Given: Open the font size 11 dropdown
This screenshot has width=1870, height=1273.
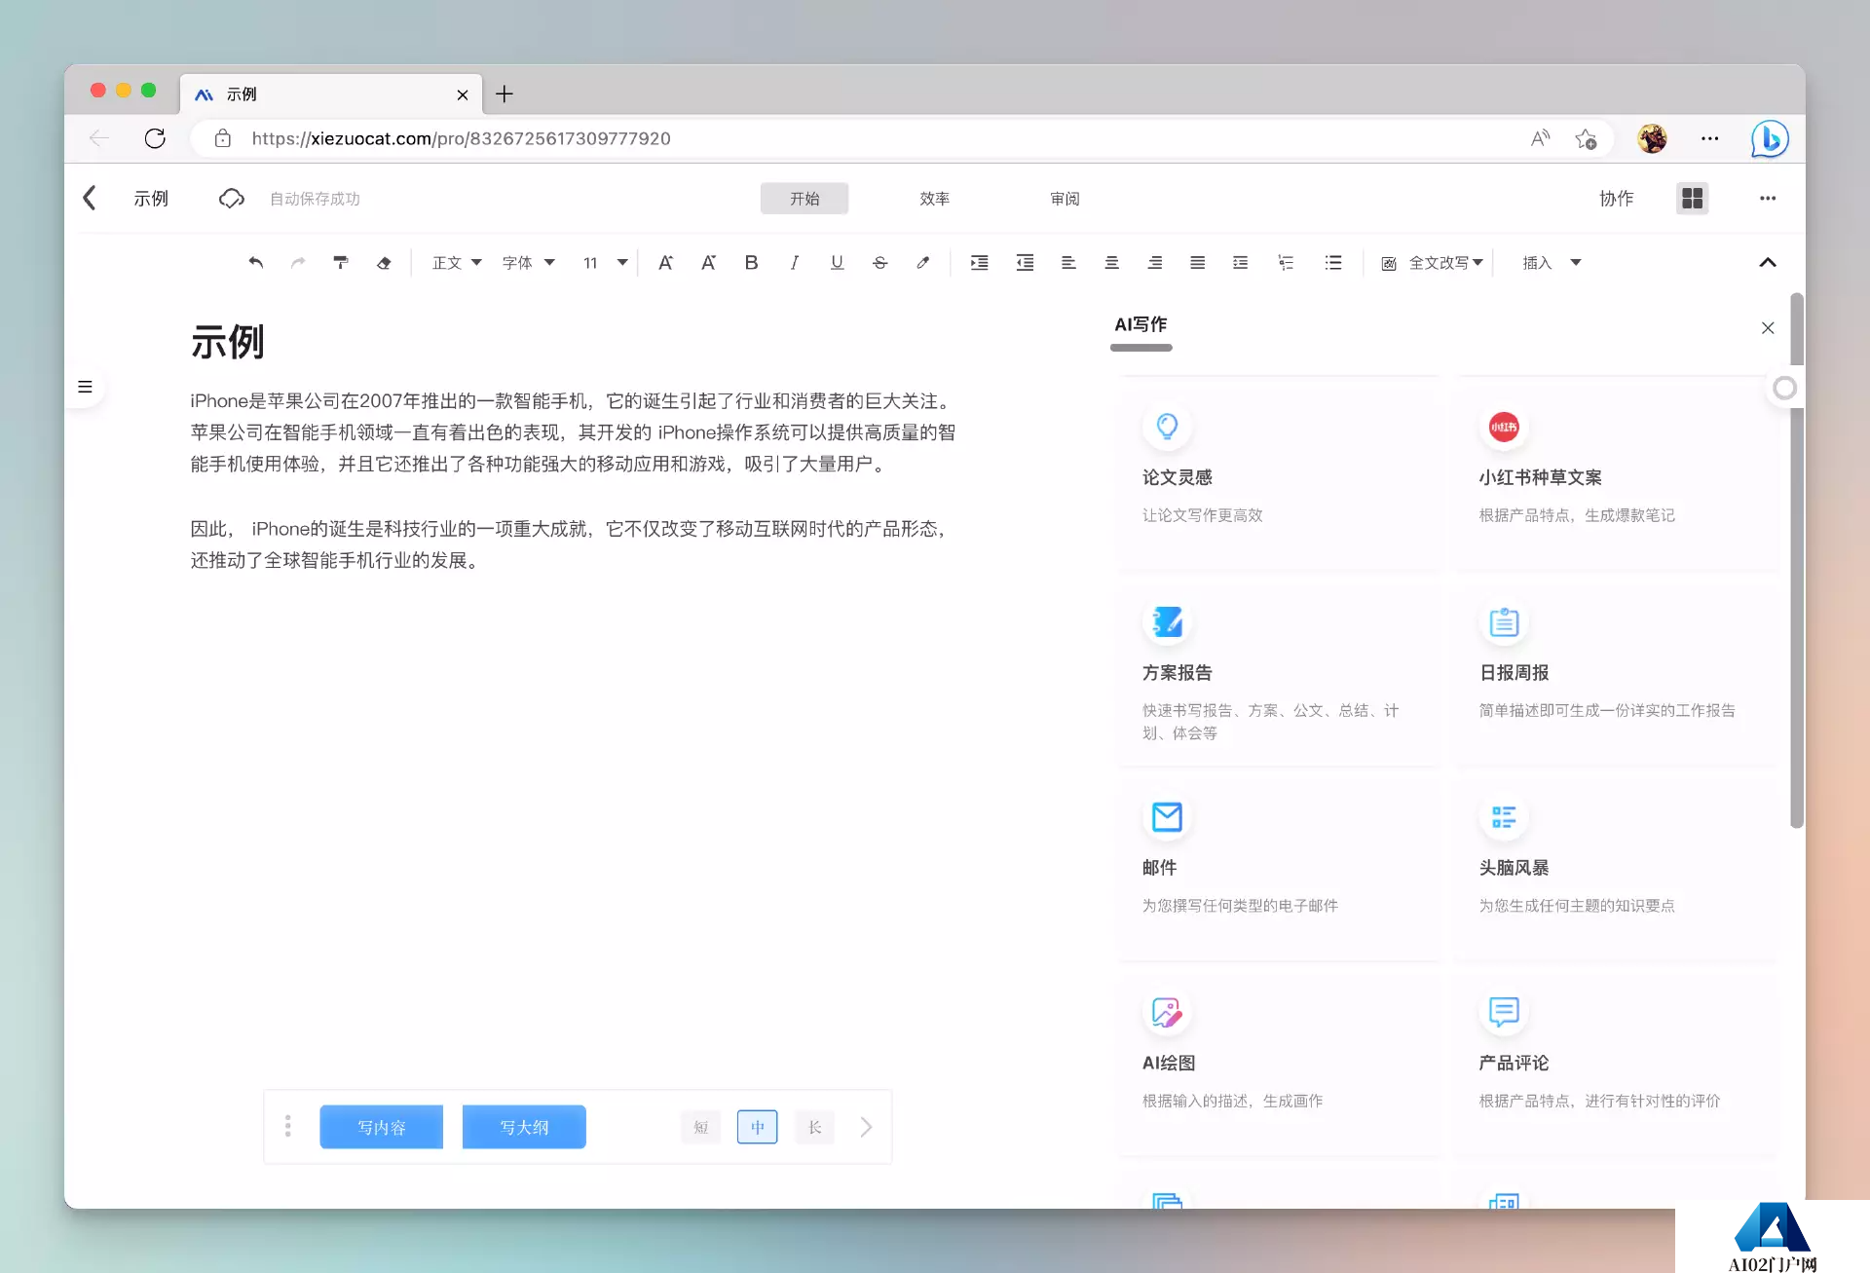Looking at the screenshot, I should point(605,262).
